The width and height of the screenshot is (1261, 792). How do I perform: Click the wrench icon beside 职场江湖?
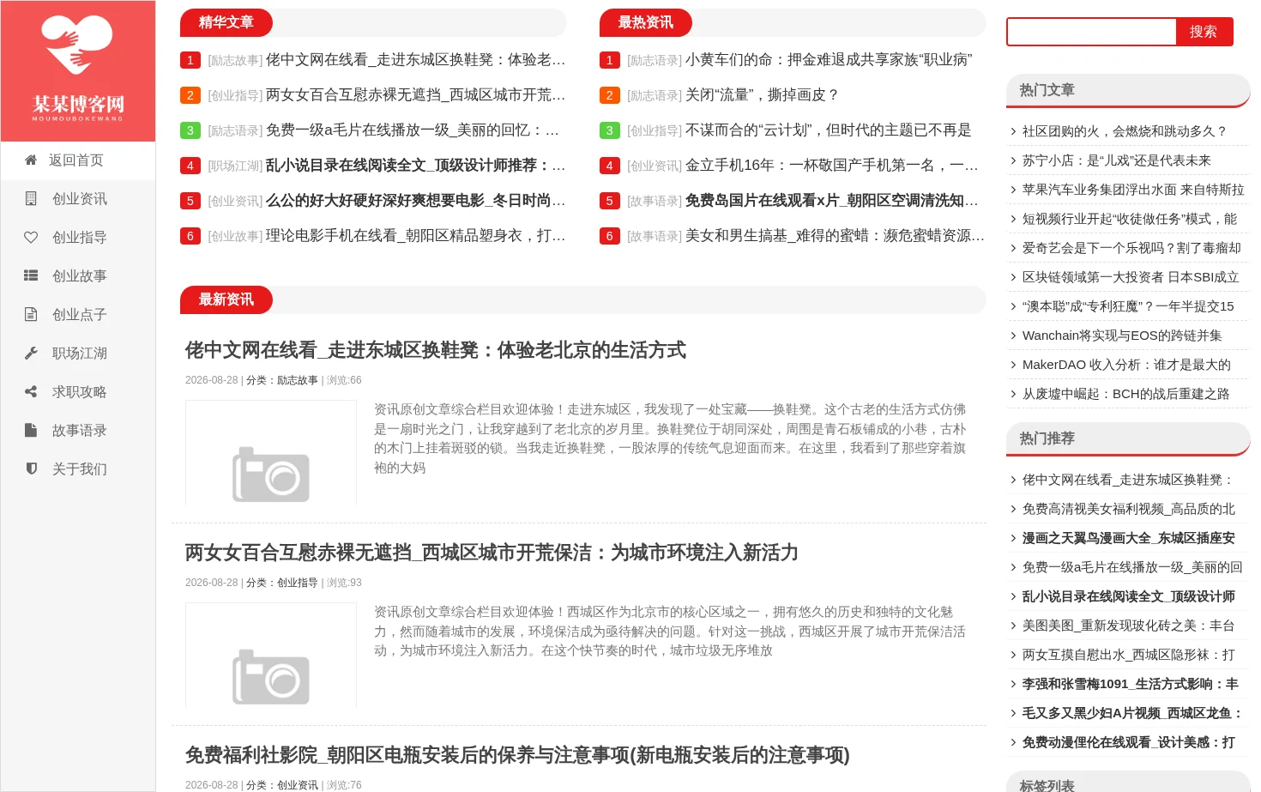click(31, 354)
